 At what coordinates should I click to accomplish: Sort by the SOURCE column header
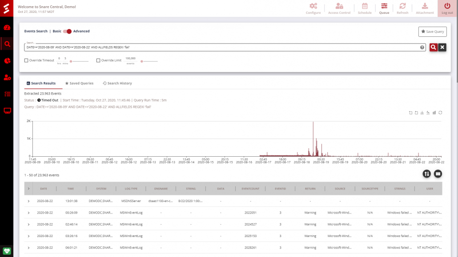tap(340, 189)
